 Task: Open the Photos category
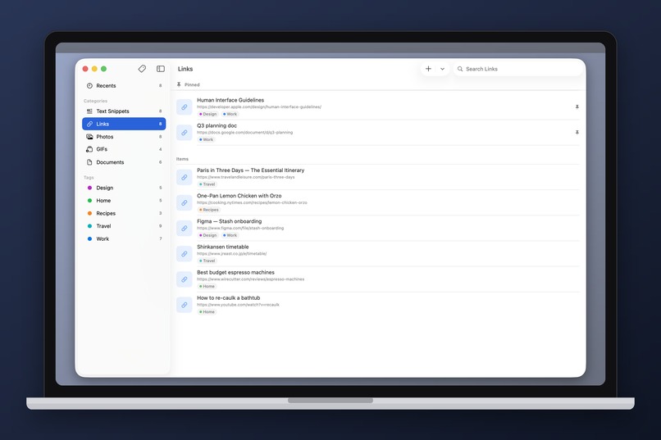pyautogui.click(x=124, y=137)
